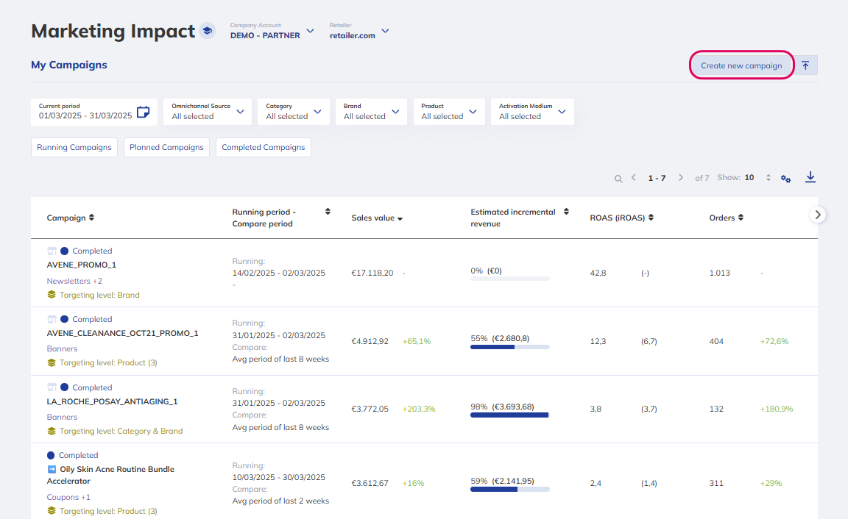The image size is (848, 519).
Task: Click the graduation cap tutorial icon
Action: (208, 32)
